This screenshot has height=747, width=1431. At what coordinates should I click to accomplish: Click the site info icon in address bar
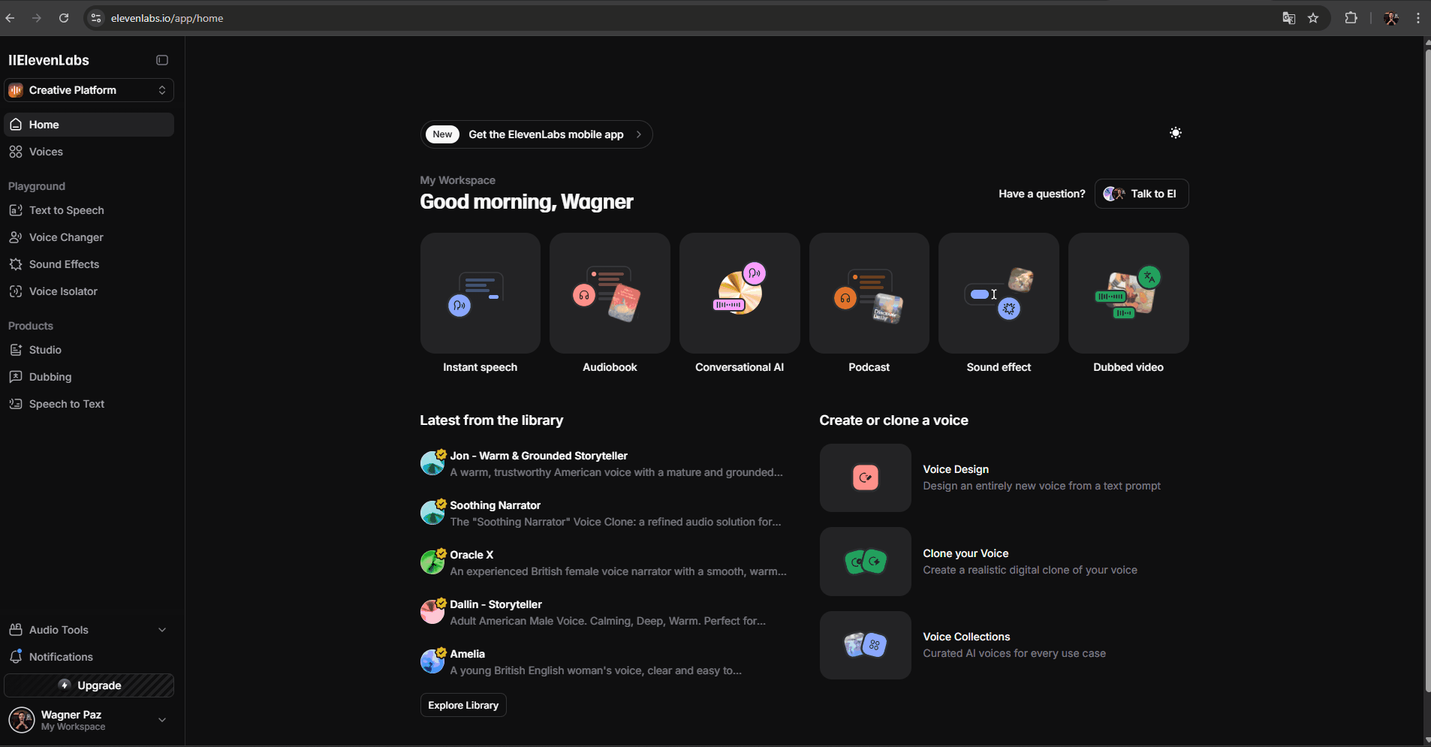(x=95, y=18)
